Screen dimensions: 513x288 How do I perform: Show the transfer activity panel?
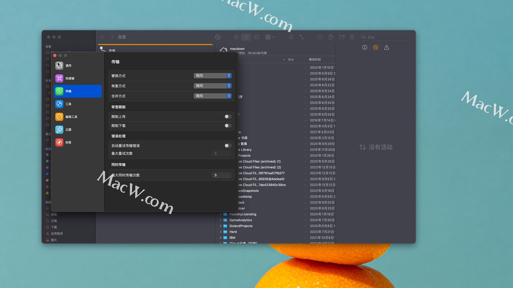coord(376,47)
